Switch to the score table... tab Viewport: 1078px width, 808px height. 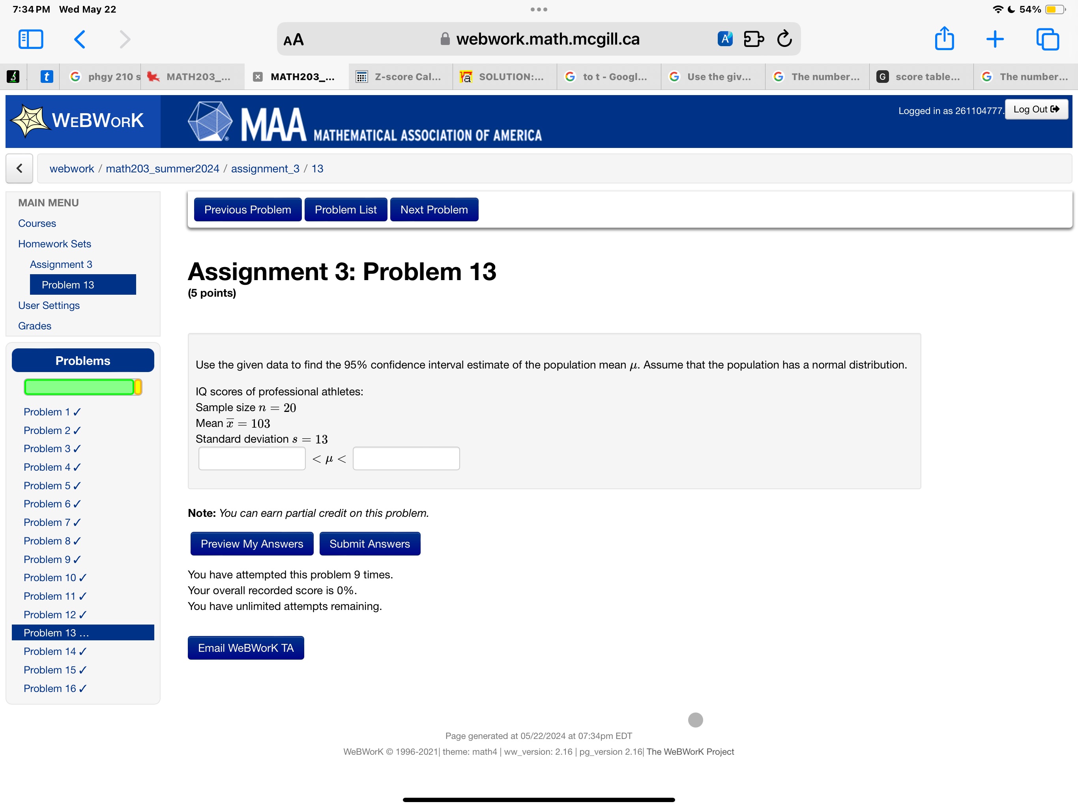click(x=920, y=77)
